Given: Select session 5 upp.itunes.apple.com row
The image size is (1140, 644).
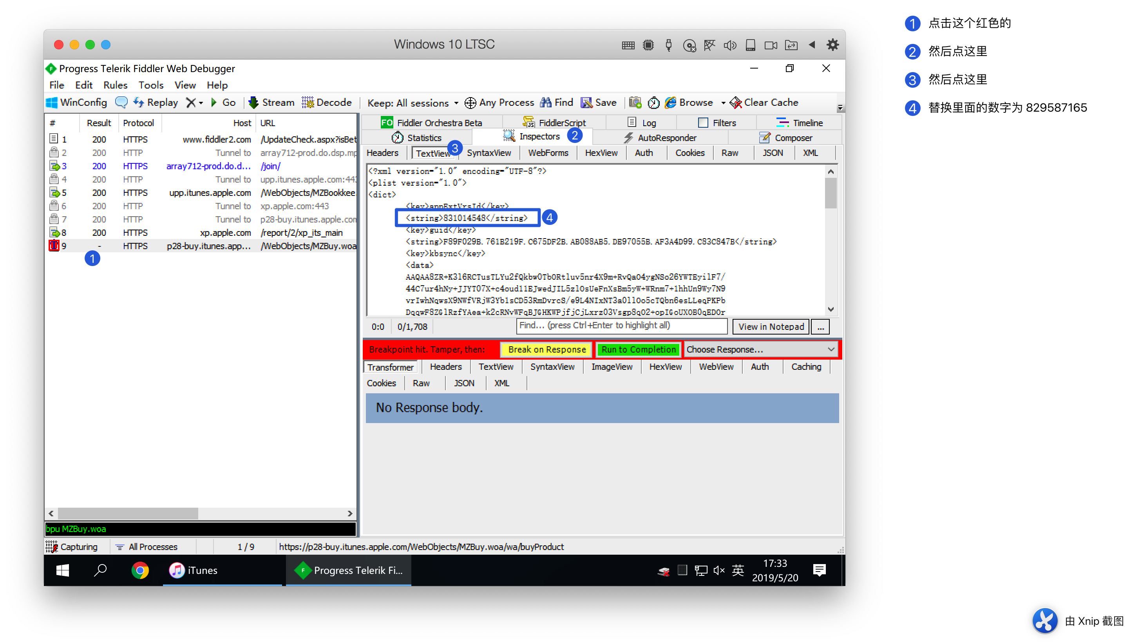Looking at the screenshot, I should pyautogui.click(x=201, y=193).
